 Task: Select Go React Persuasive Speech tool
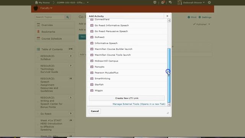pyautogui.click(x=111, y=31)
